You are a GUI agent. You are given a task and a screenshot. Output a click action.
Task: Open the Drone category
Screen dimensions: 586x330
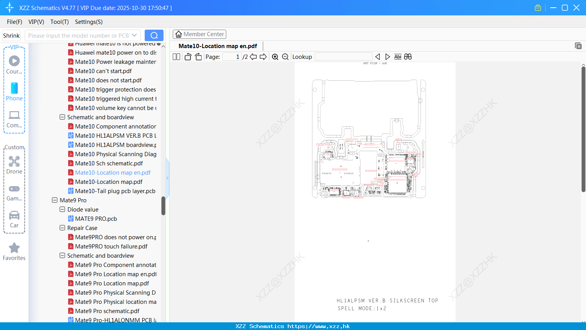(x=14, y=165)
